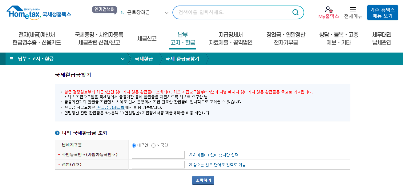The height and width of the screenshot is (189, 403).
Task: Open 전자(세금)계산서 현금영수증·신용카드 menu
Action: [x=37, y=39]
